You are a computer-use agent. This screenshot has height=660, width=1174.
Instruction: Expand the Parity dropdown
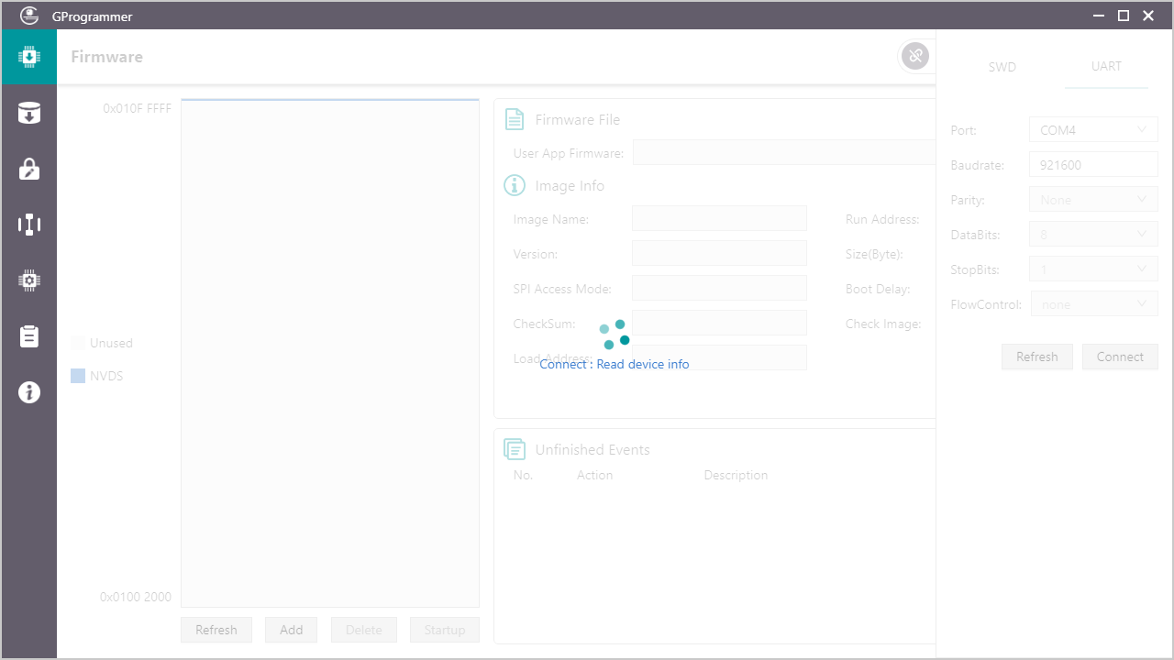click(1093, 200)
